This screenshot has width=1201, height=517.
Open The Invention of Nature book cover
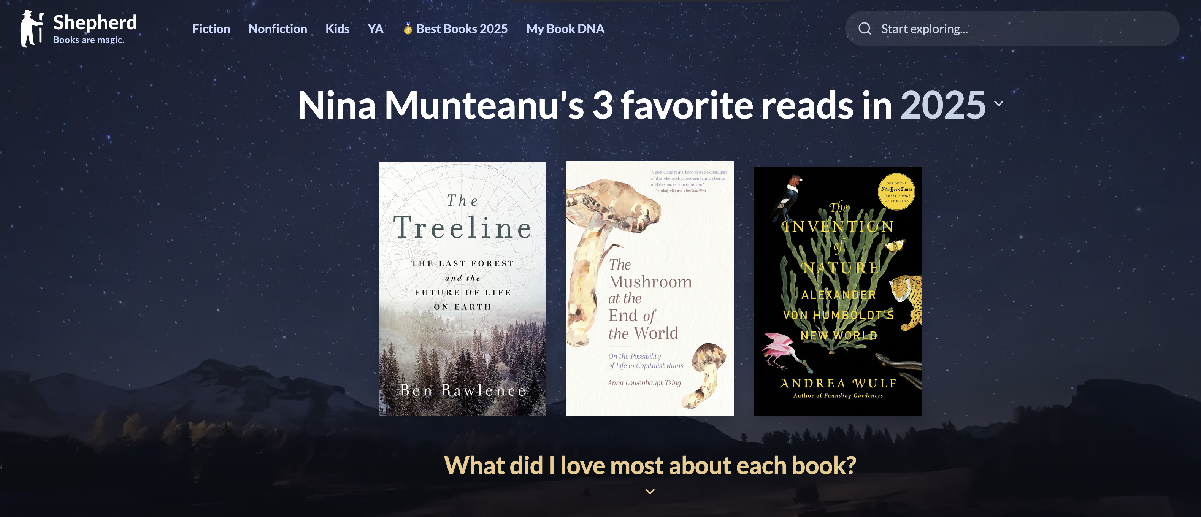[838, 291]
